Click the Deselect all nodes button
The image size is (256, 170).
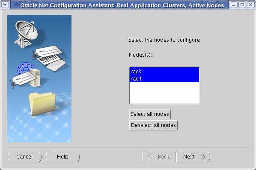pos(153,125)
